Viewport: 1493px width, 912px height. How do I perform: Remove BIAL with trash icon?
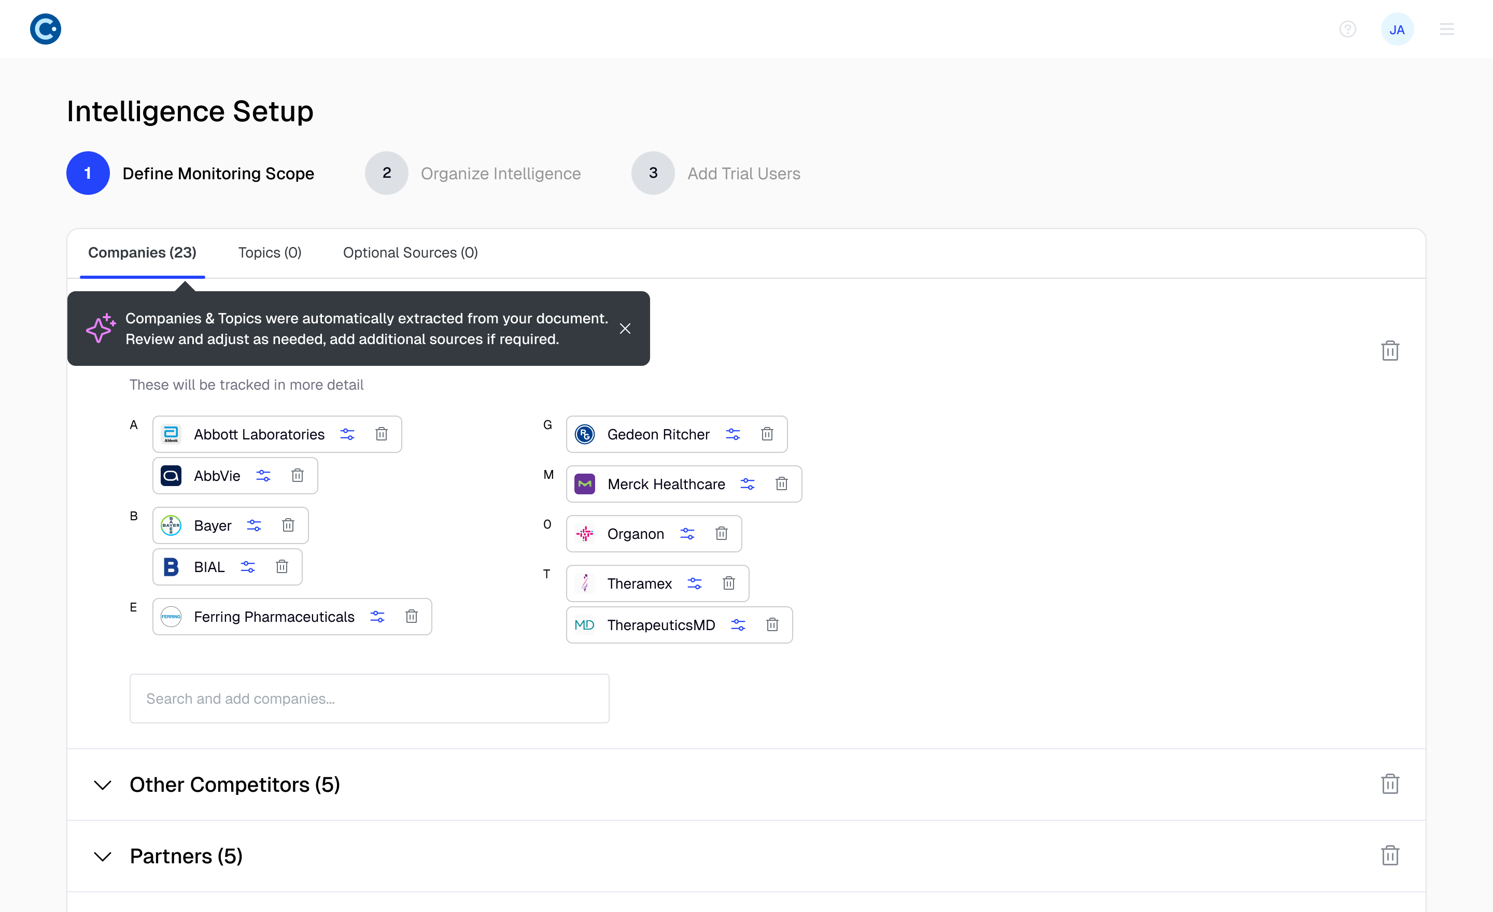point(282,567)
